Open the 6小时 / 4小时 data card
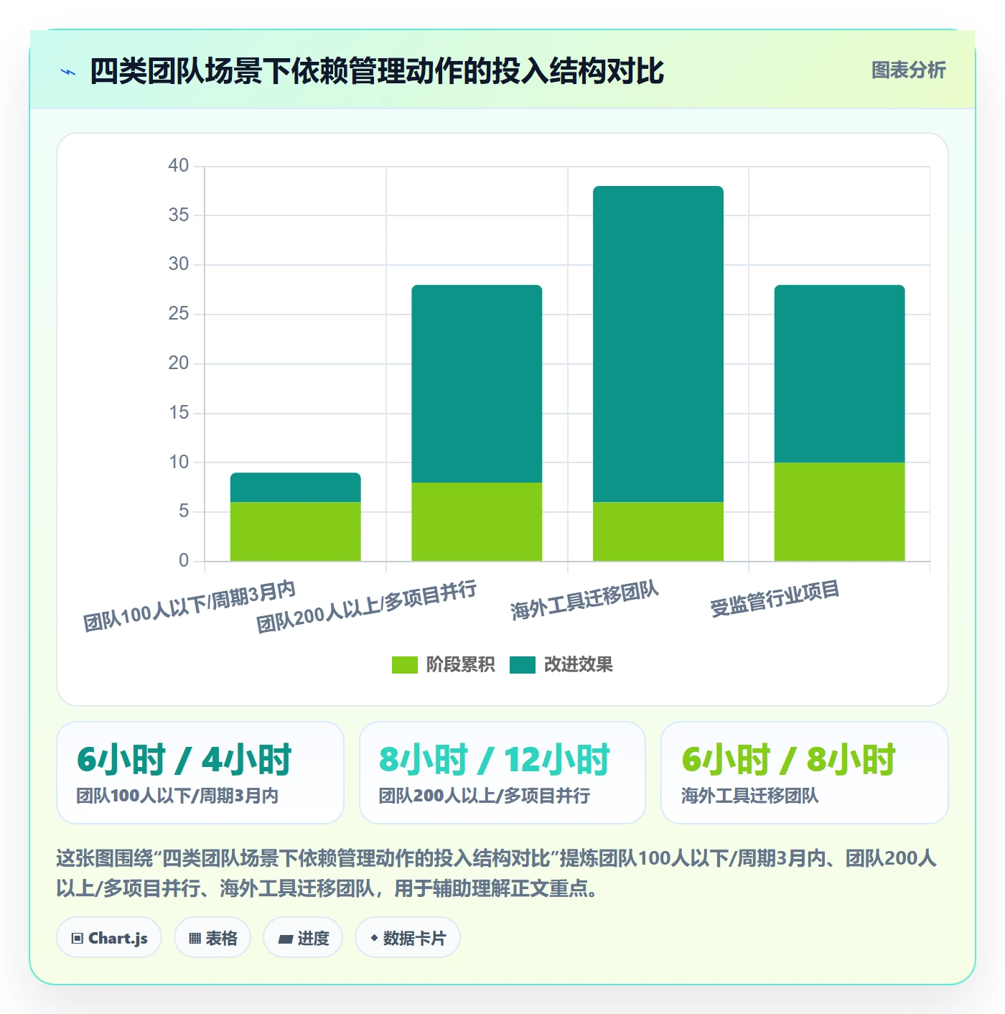This screenshot has width=1005, height=1014. click(200, 773)
